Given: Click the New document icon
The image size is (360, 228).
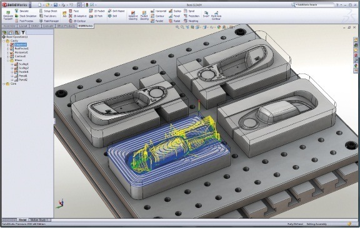Looking at the screenshot, I should click(x=40, y=4).
